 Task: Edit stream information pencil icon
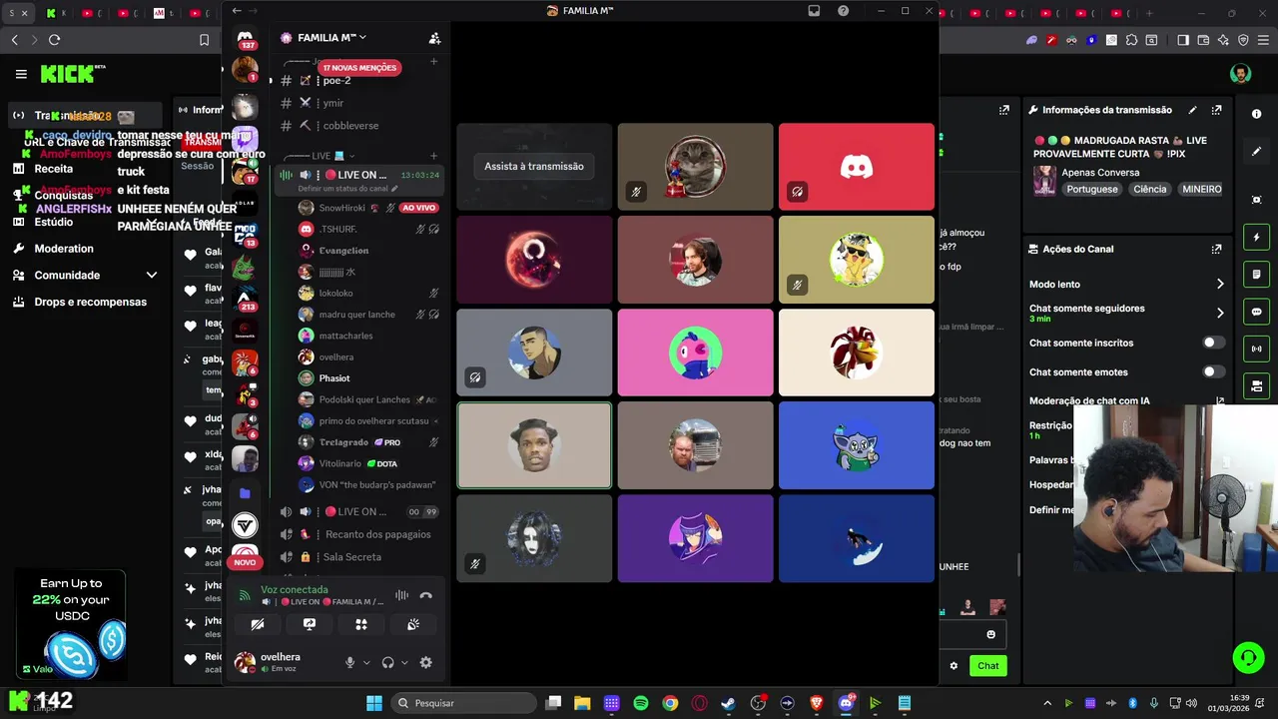1192,110
